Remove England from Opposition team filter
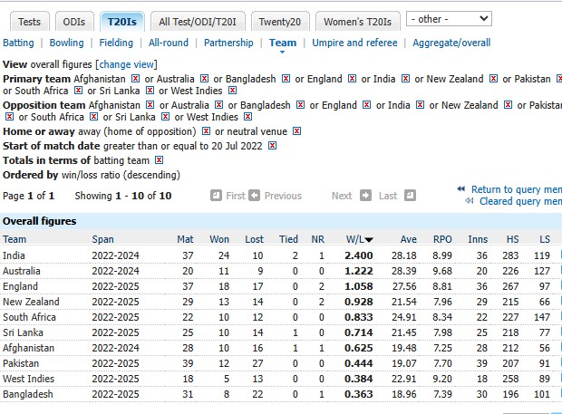The image size is (562, 414). [x=366, y=105]
